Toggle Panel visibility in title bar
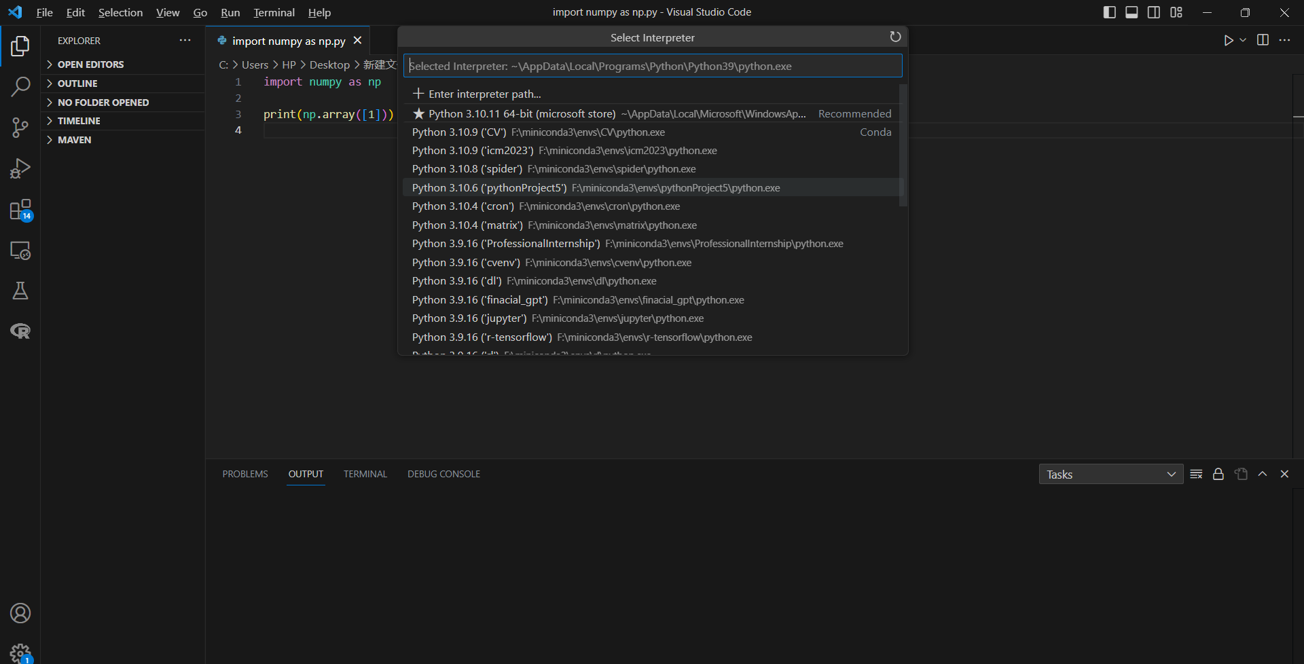This screenshot has height=664, width=1304. [1131, 12]
